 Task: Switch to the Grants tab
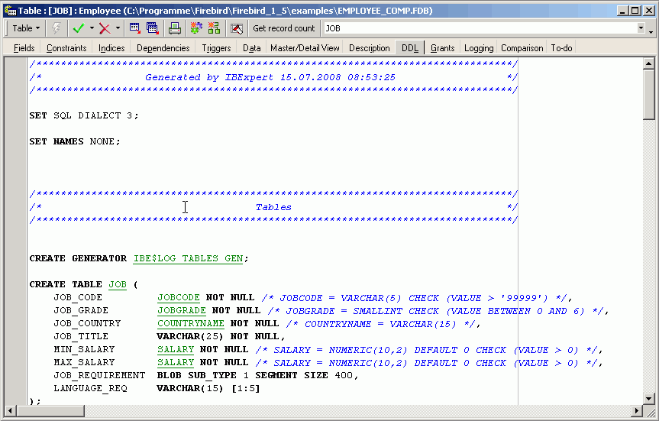(443, 48)
